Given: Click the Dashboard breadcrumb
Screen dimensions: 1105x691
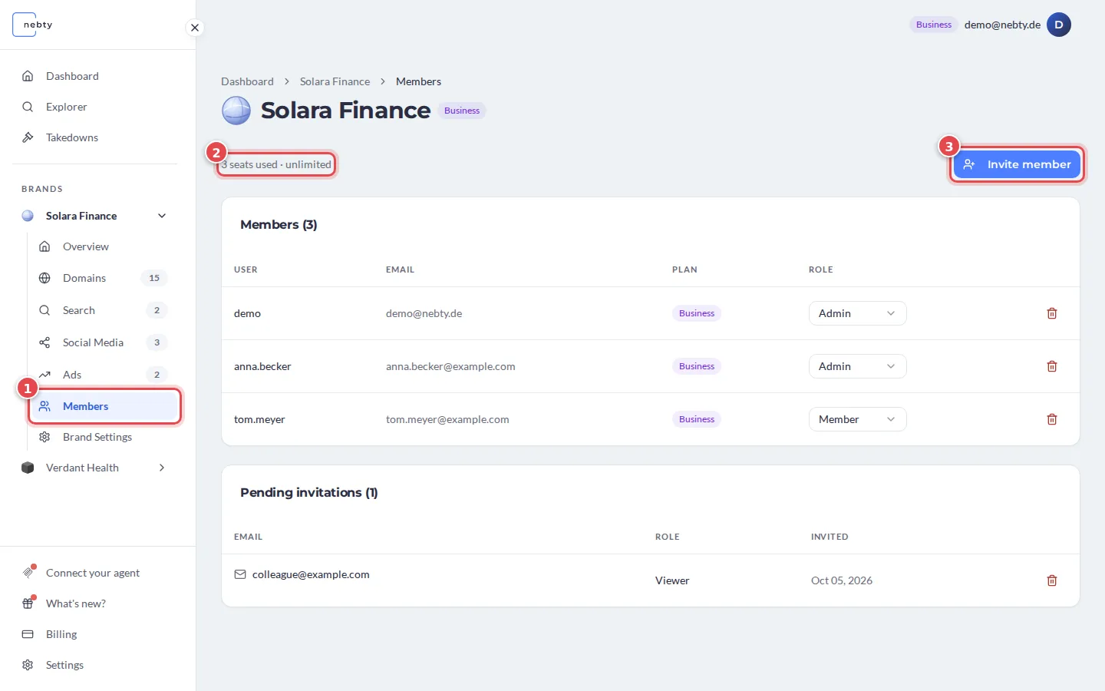Looking at the screenshot, I should 247,81.
